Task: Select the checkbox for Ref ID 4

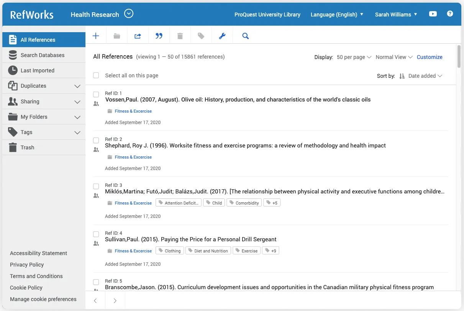Action: coord(96,234)
